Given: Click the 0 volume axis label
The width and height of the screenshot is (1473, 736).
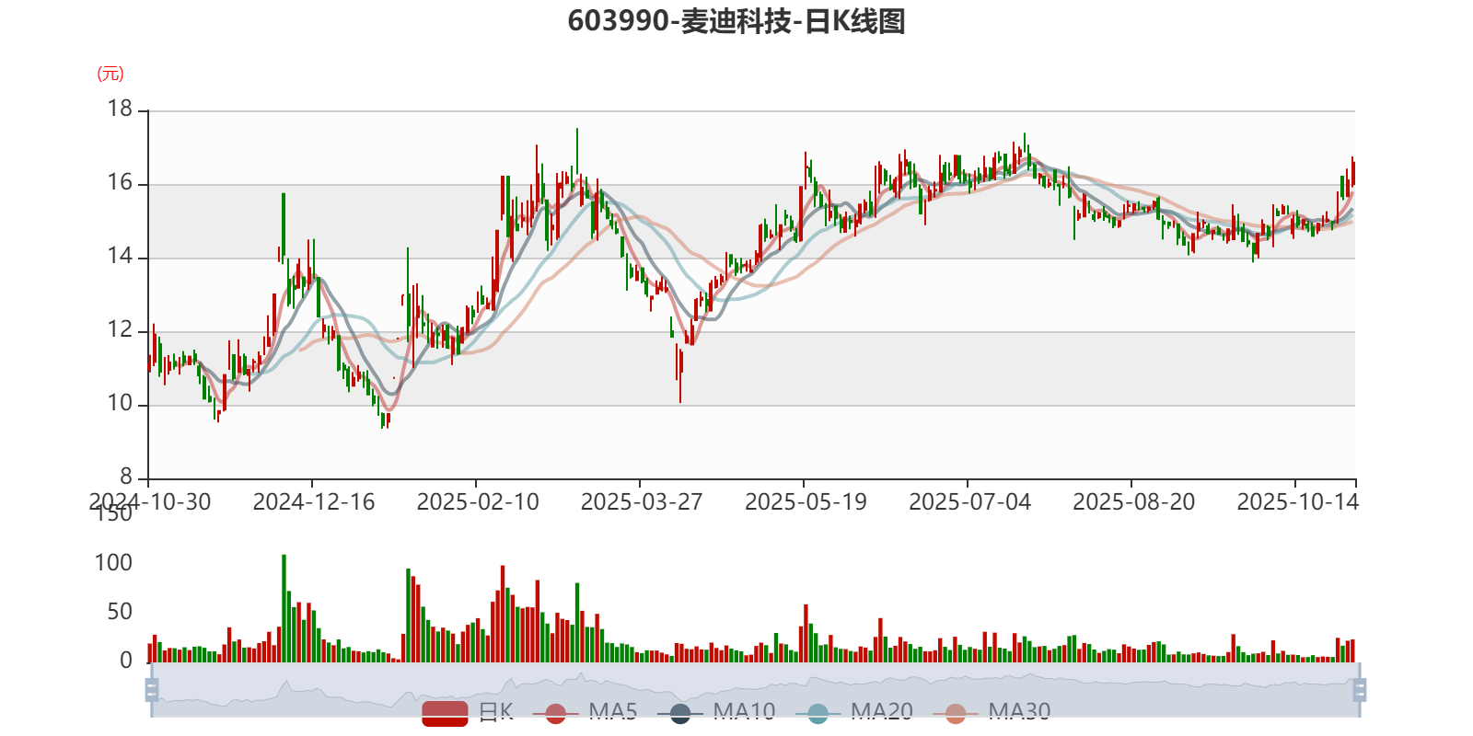Looking at the screenshot, I should 126,661.
